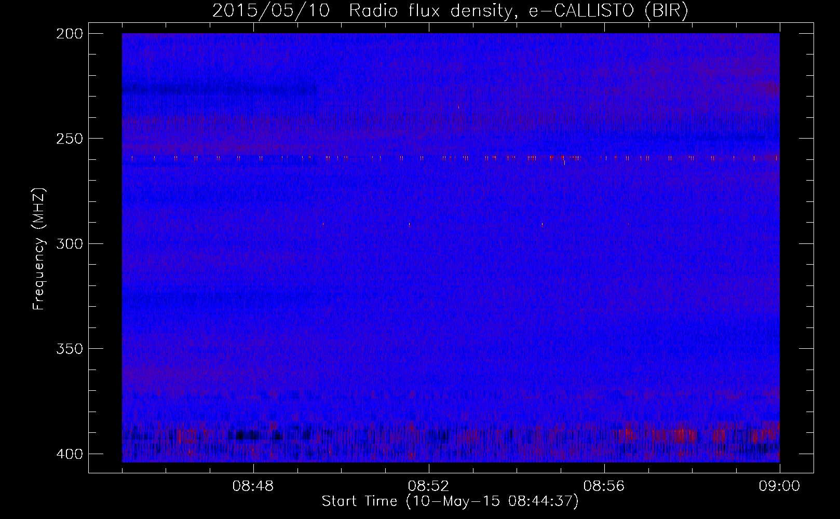Click the plot title "2015/05/10 Radio flux density, e-CALLISTO (BIR)"
The height and width of the screenshot is (519, 840).
click(450, 11)
